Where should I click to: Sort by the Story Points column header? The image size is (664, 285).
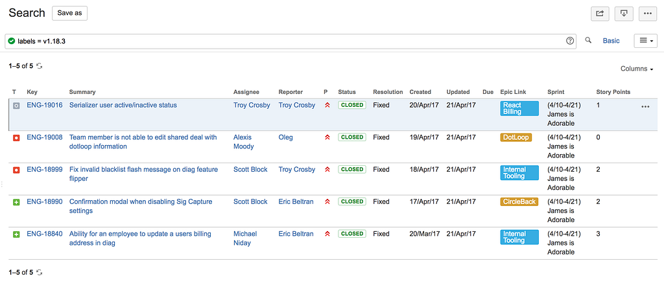(x=613, y=92)
